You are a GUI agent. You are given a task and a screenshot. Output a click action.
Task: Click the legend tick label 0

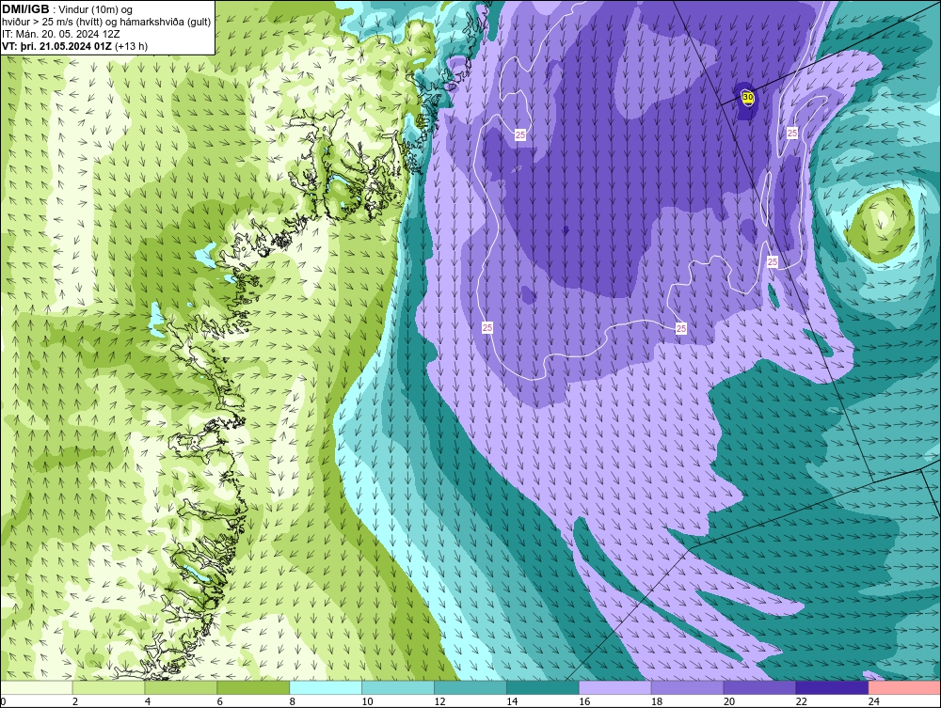click(x=3, y=701)
